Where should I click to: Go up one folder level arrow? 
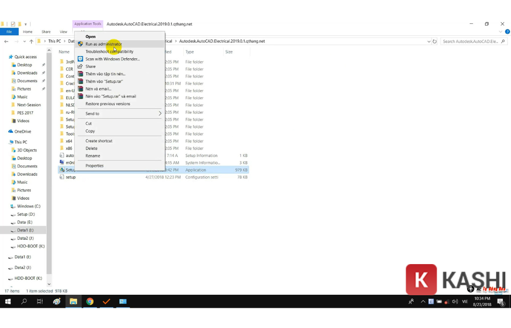pos(31,42)
